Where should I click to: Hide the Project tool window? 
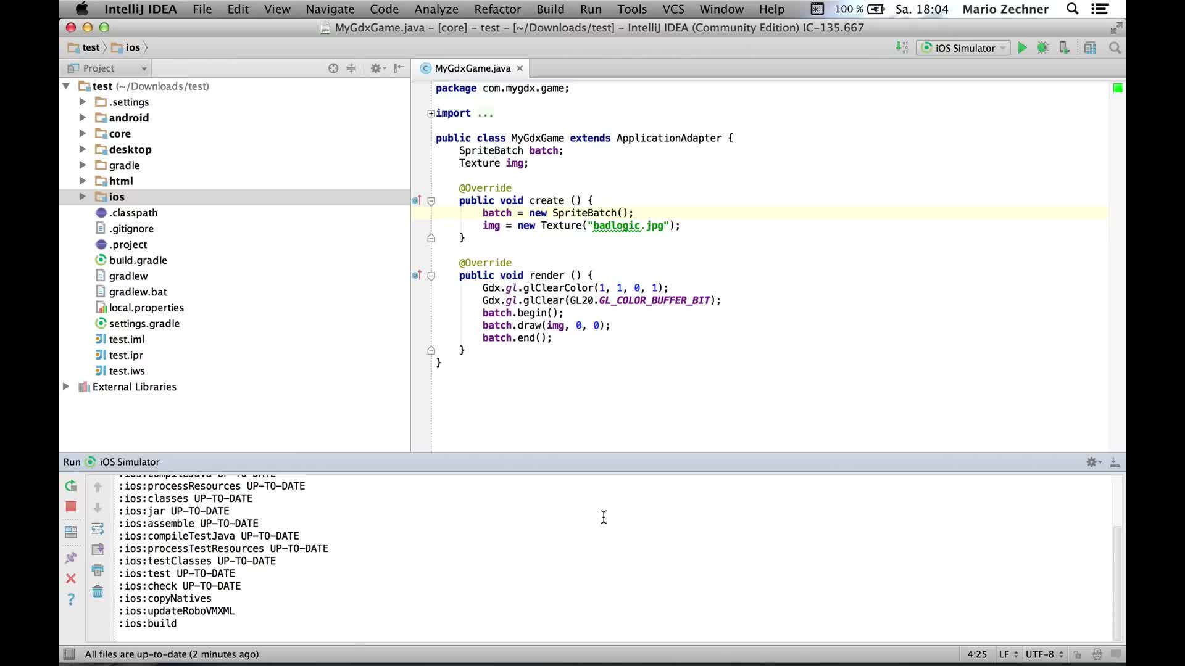pos(399,68)
